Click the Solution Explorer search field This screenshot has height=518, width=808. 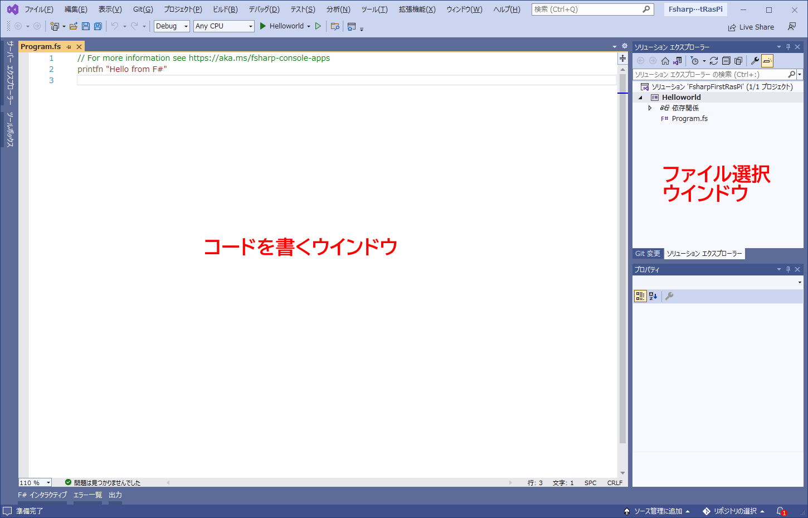tap(710, 74)
